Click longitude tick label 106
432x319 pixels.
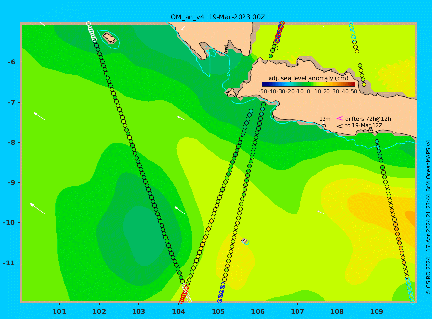(258, 311)
